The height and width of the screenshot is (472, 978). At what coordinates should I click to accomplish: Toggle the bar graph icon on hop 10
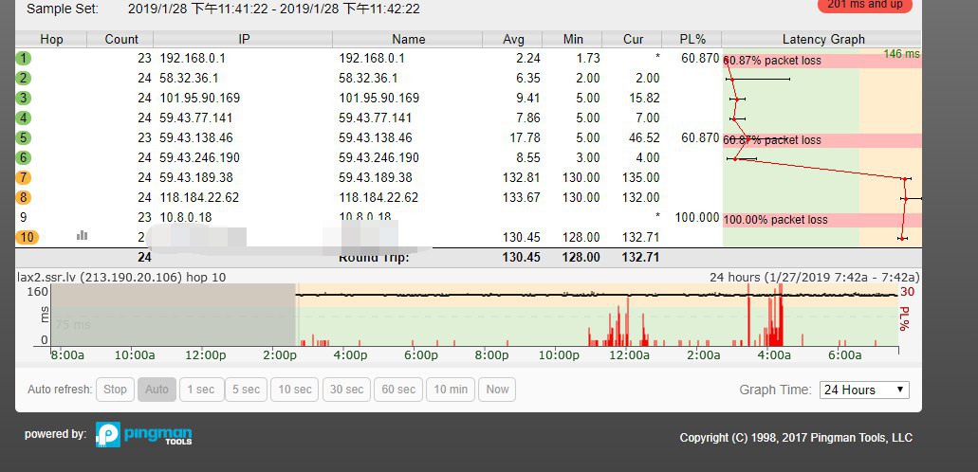click(x=82, y=236)
